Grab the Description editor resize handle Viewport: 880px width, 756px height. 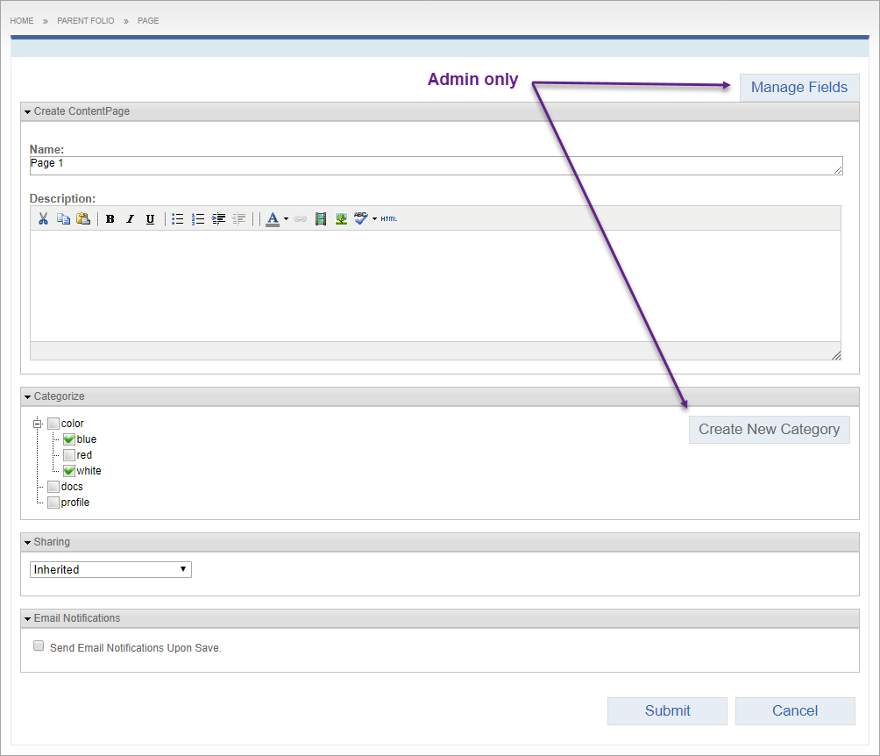point(836,355)
